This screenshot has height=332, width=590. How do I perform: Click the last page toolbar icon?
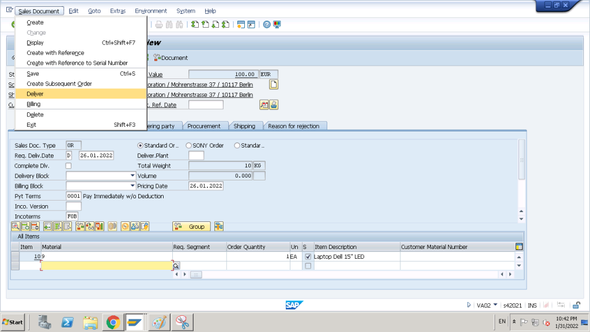point(225,24)
